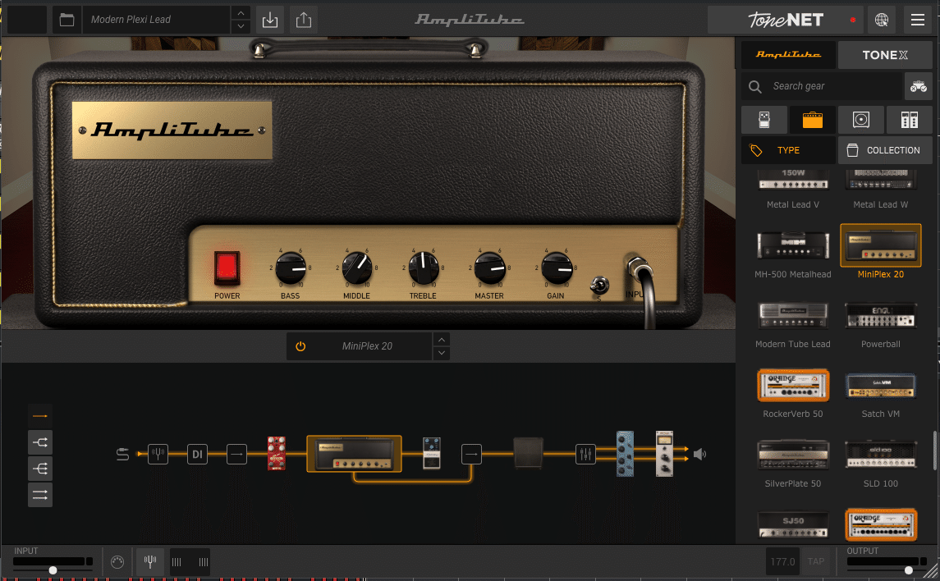This screenshot has height=581, width=940.
Task: Filter gear by TYPE tab
Action: point(788,150)
